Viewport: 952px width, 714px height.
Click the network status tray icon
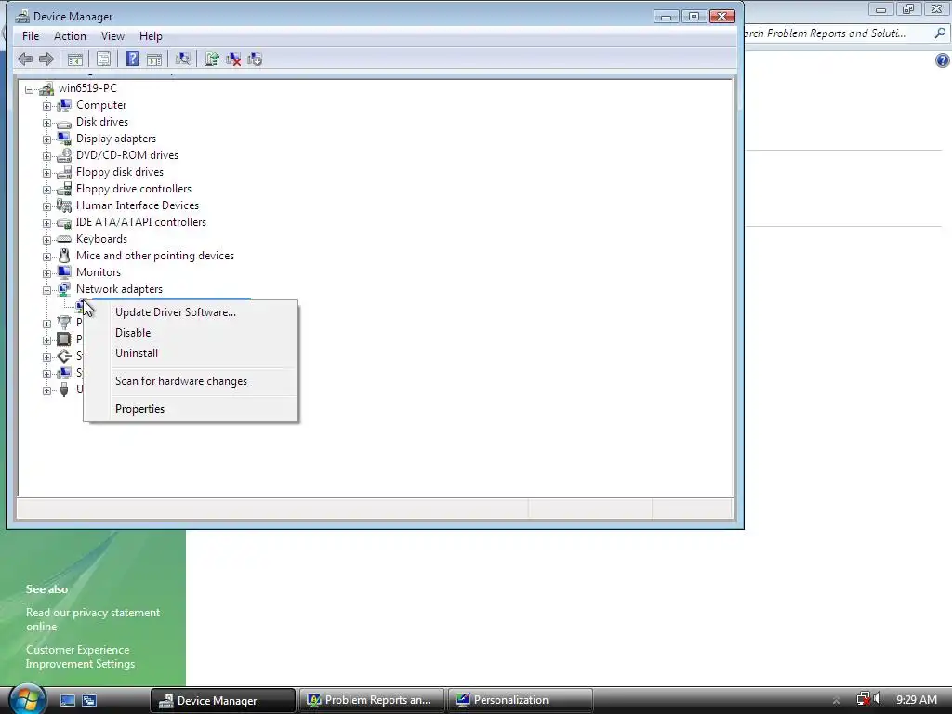(x=863, y=699)
